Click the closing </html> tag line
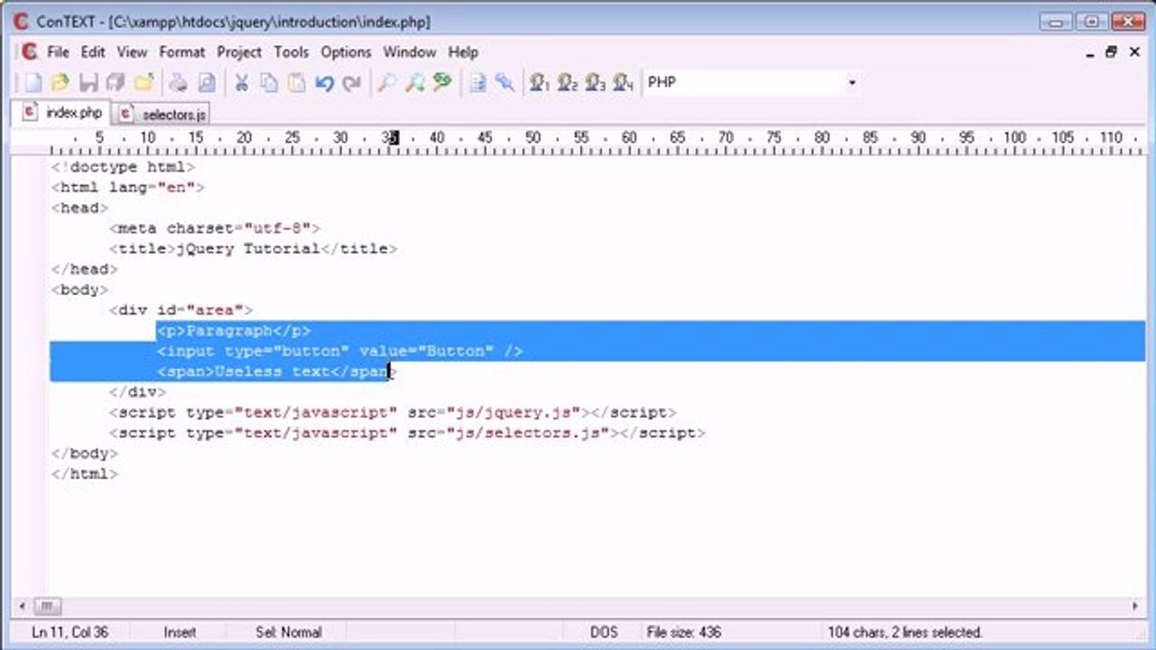 (x=85, y=474)
